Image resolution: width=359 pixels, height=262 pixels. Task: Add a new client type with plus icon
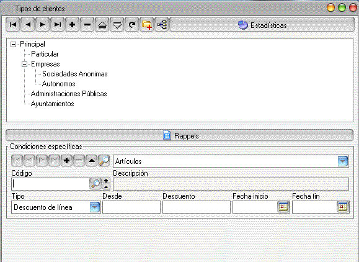(72, 24)
